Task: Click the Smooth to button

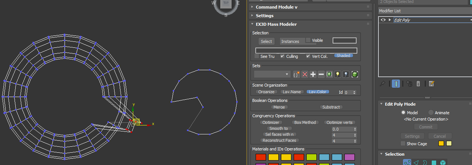Action: pyautogui.click(x=279, y=128)
